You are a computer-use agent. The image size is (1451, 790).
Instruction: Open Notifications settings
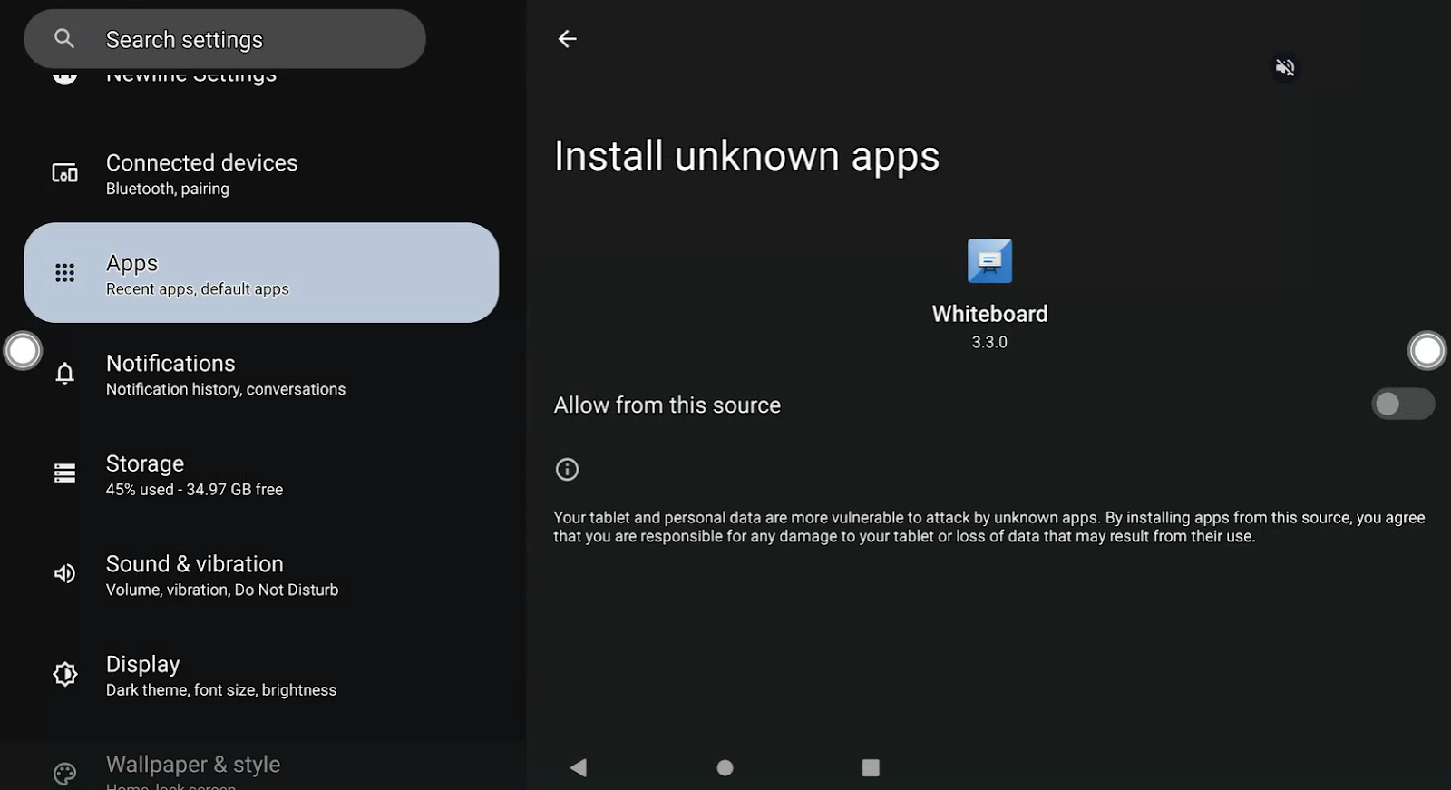(261, 374)
